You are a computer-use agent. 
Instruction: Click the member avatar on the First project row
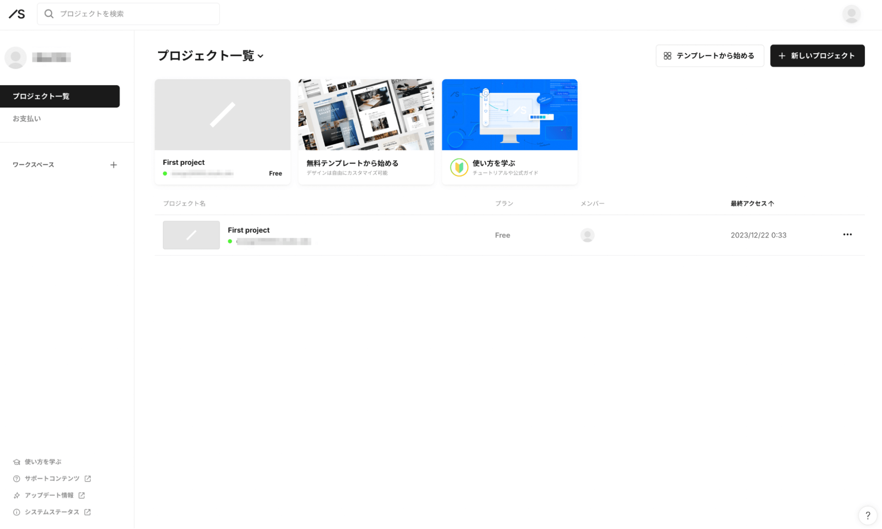pos(587,235)
